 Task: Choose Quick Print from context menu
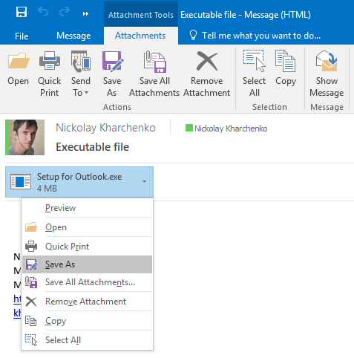tap(87, 247)
